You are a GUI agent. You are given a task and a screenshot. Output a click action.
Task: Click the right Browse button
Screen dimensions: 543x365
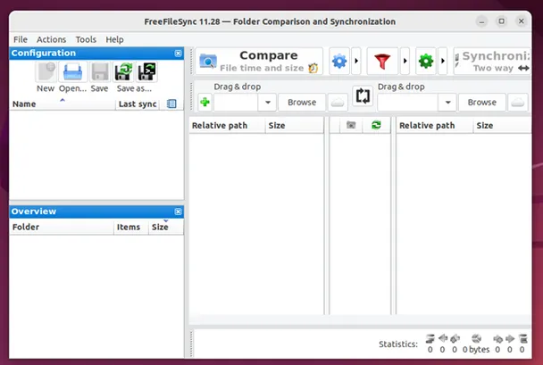(482, 103)
